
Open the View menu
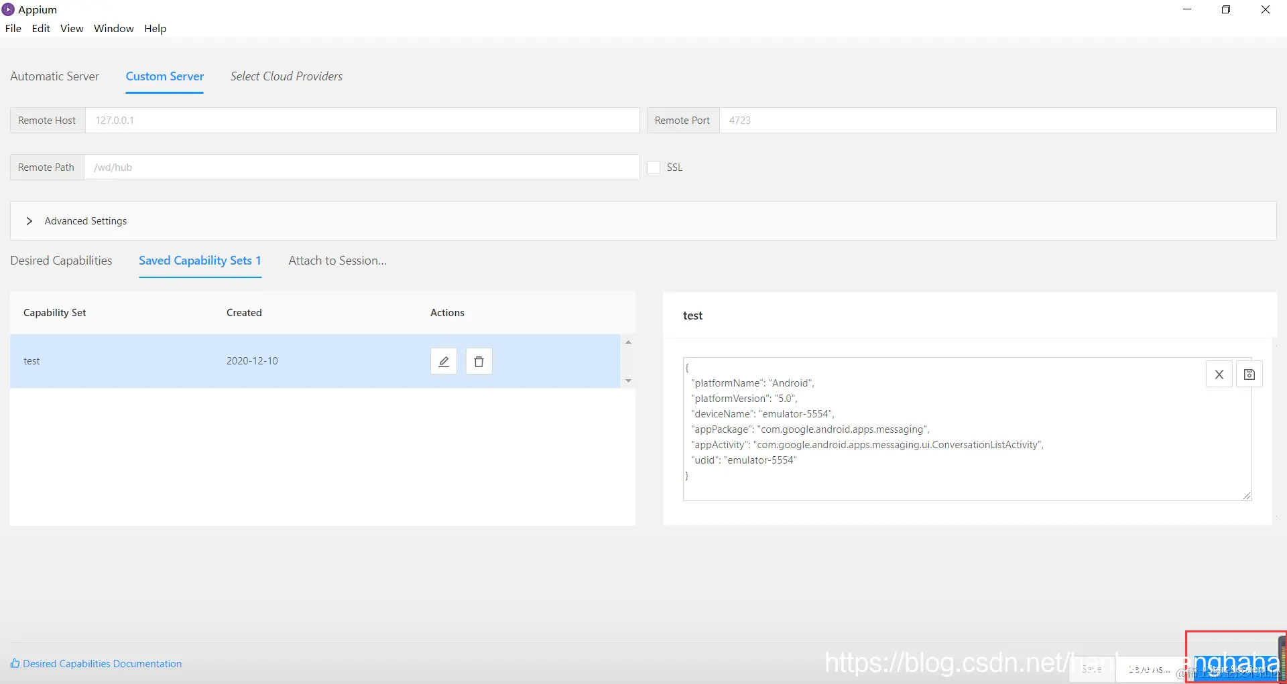pos(72,28)
